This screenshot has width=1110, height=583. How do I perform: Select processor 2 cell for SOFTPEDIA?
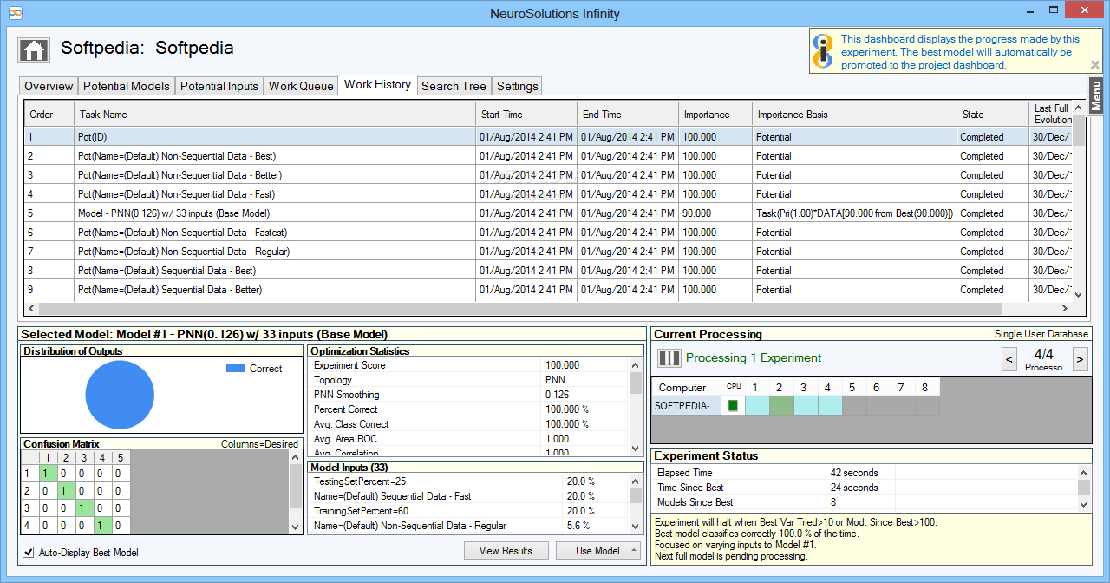[781, 405]
